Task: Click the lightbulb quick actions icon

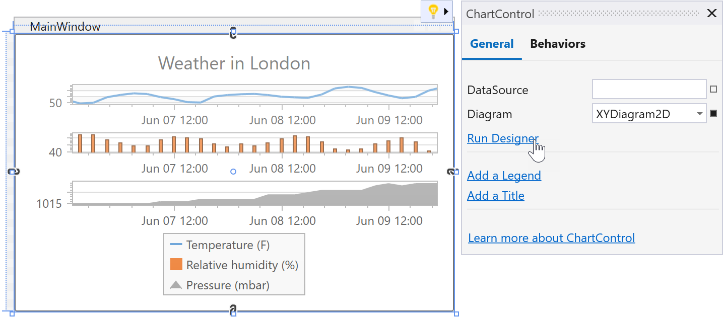Action: [433, 11]
